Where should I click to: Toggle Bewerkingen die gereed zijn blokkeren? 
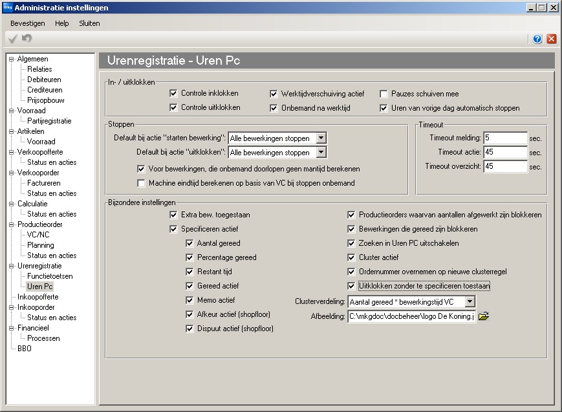pos(351,229)
